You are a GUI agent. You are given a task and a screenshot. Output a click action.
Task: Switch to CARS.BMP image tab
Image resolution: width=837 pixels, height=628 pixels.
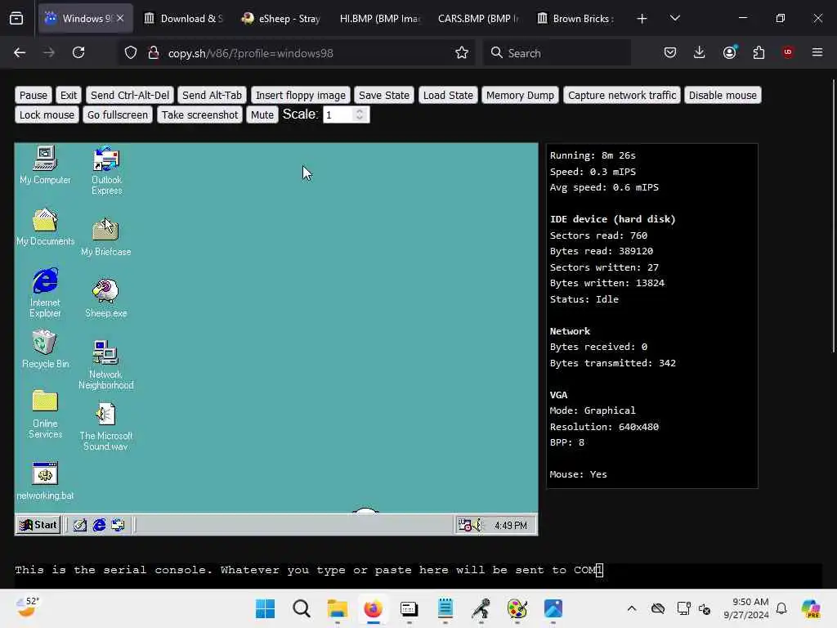477,19
